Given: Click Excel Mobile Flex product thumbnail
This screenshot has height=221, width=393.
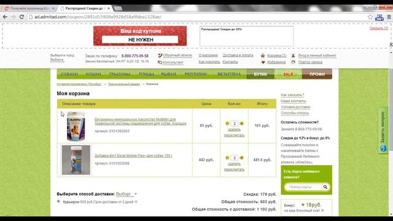Looking at the screenshot, I should point(76,160).
